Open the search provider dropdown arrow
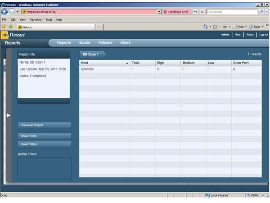 (x=266, y=12)
